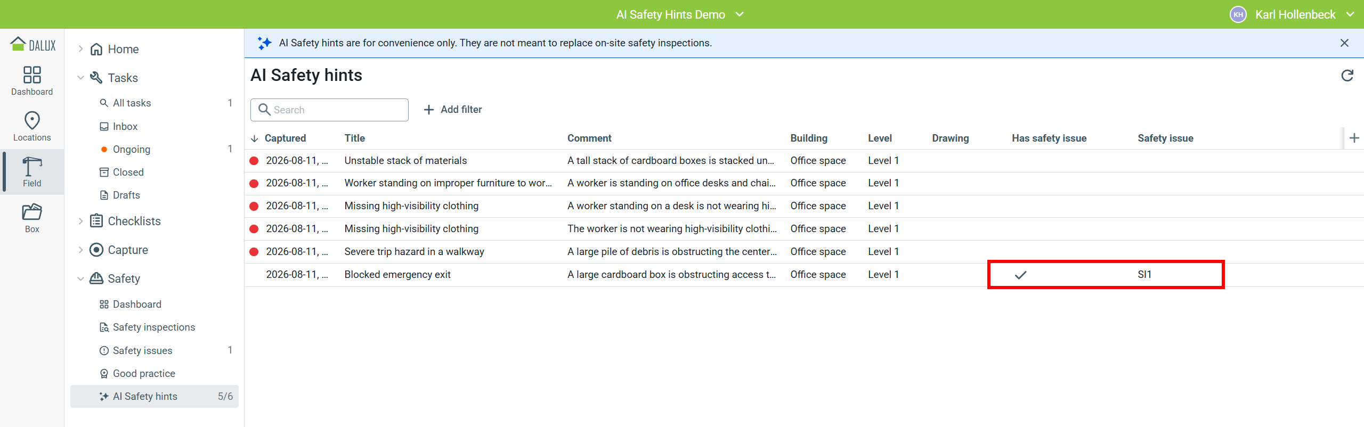Click the Safety issue column header

tap(1165, 138)
